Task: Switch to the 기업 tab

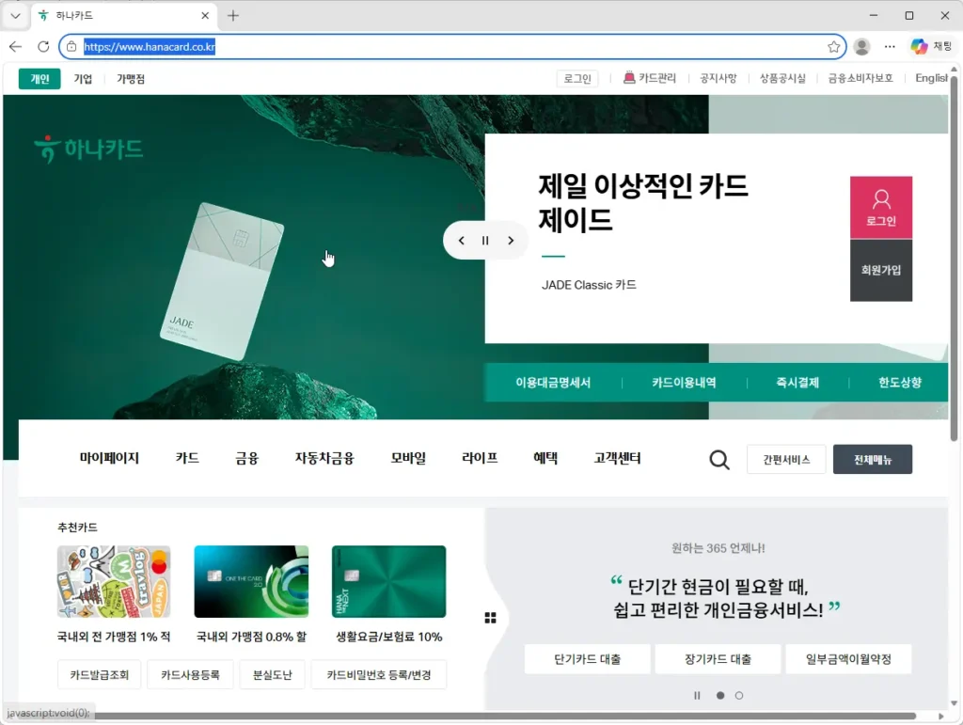Action: coord(83,79)
